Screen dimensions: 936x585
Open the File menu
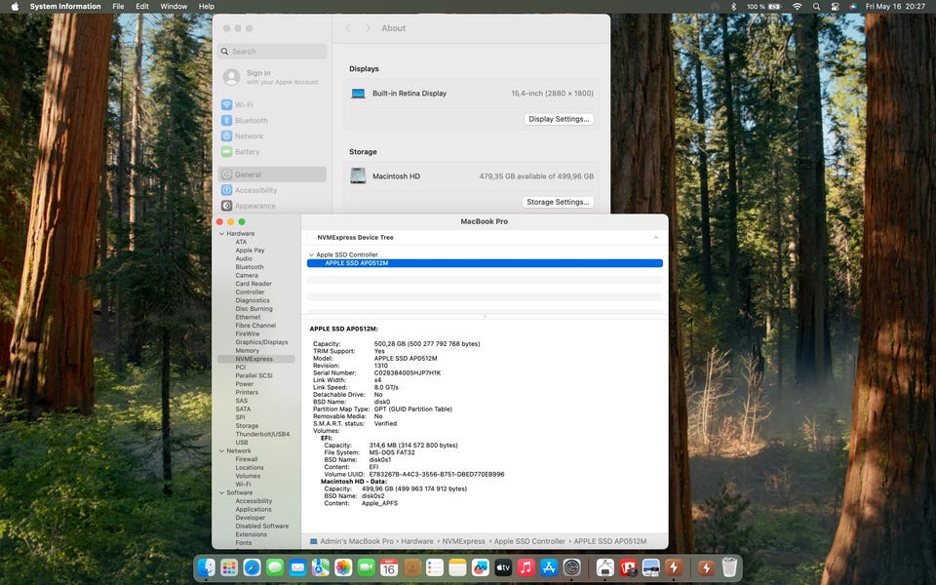(x=118, y=7)
